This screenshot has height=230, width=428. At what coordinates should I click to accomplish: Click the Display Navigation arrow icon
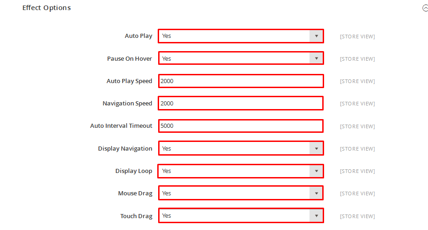tap(316, 148)
